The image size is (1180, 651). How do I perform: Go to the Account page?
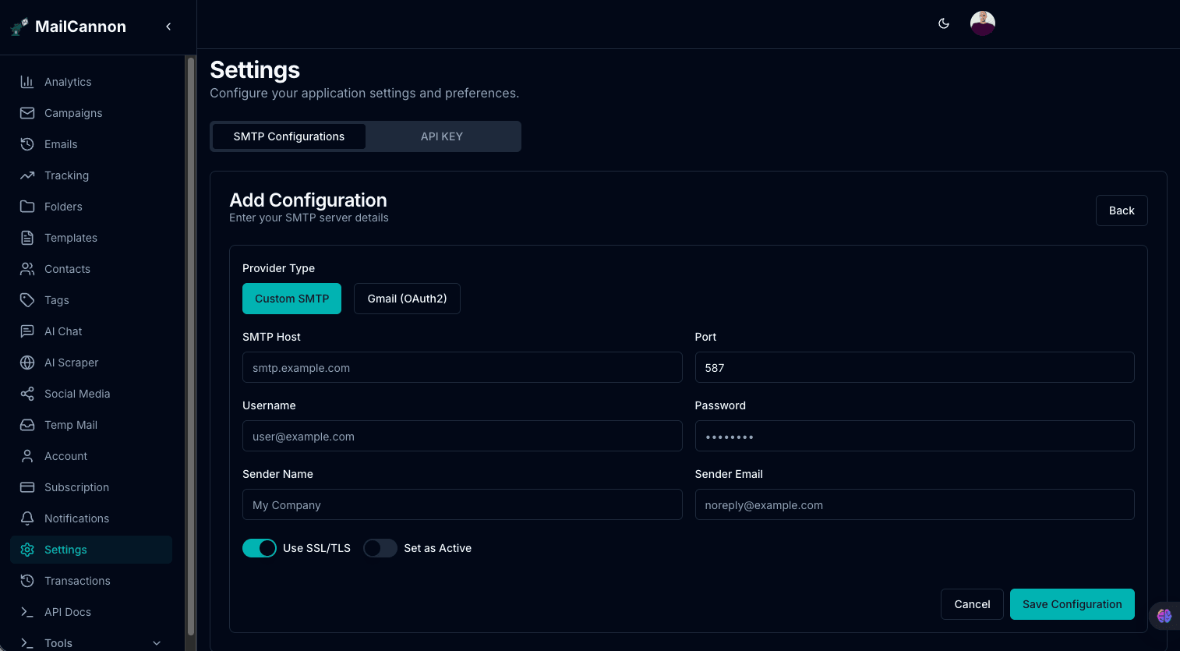[91, 456]
